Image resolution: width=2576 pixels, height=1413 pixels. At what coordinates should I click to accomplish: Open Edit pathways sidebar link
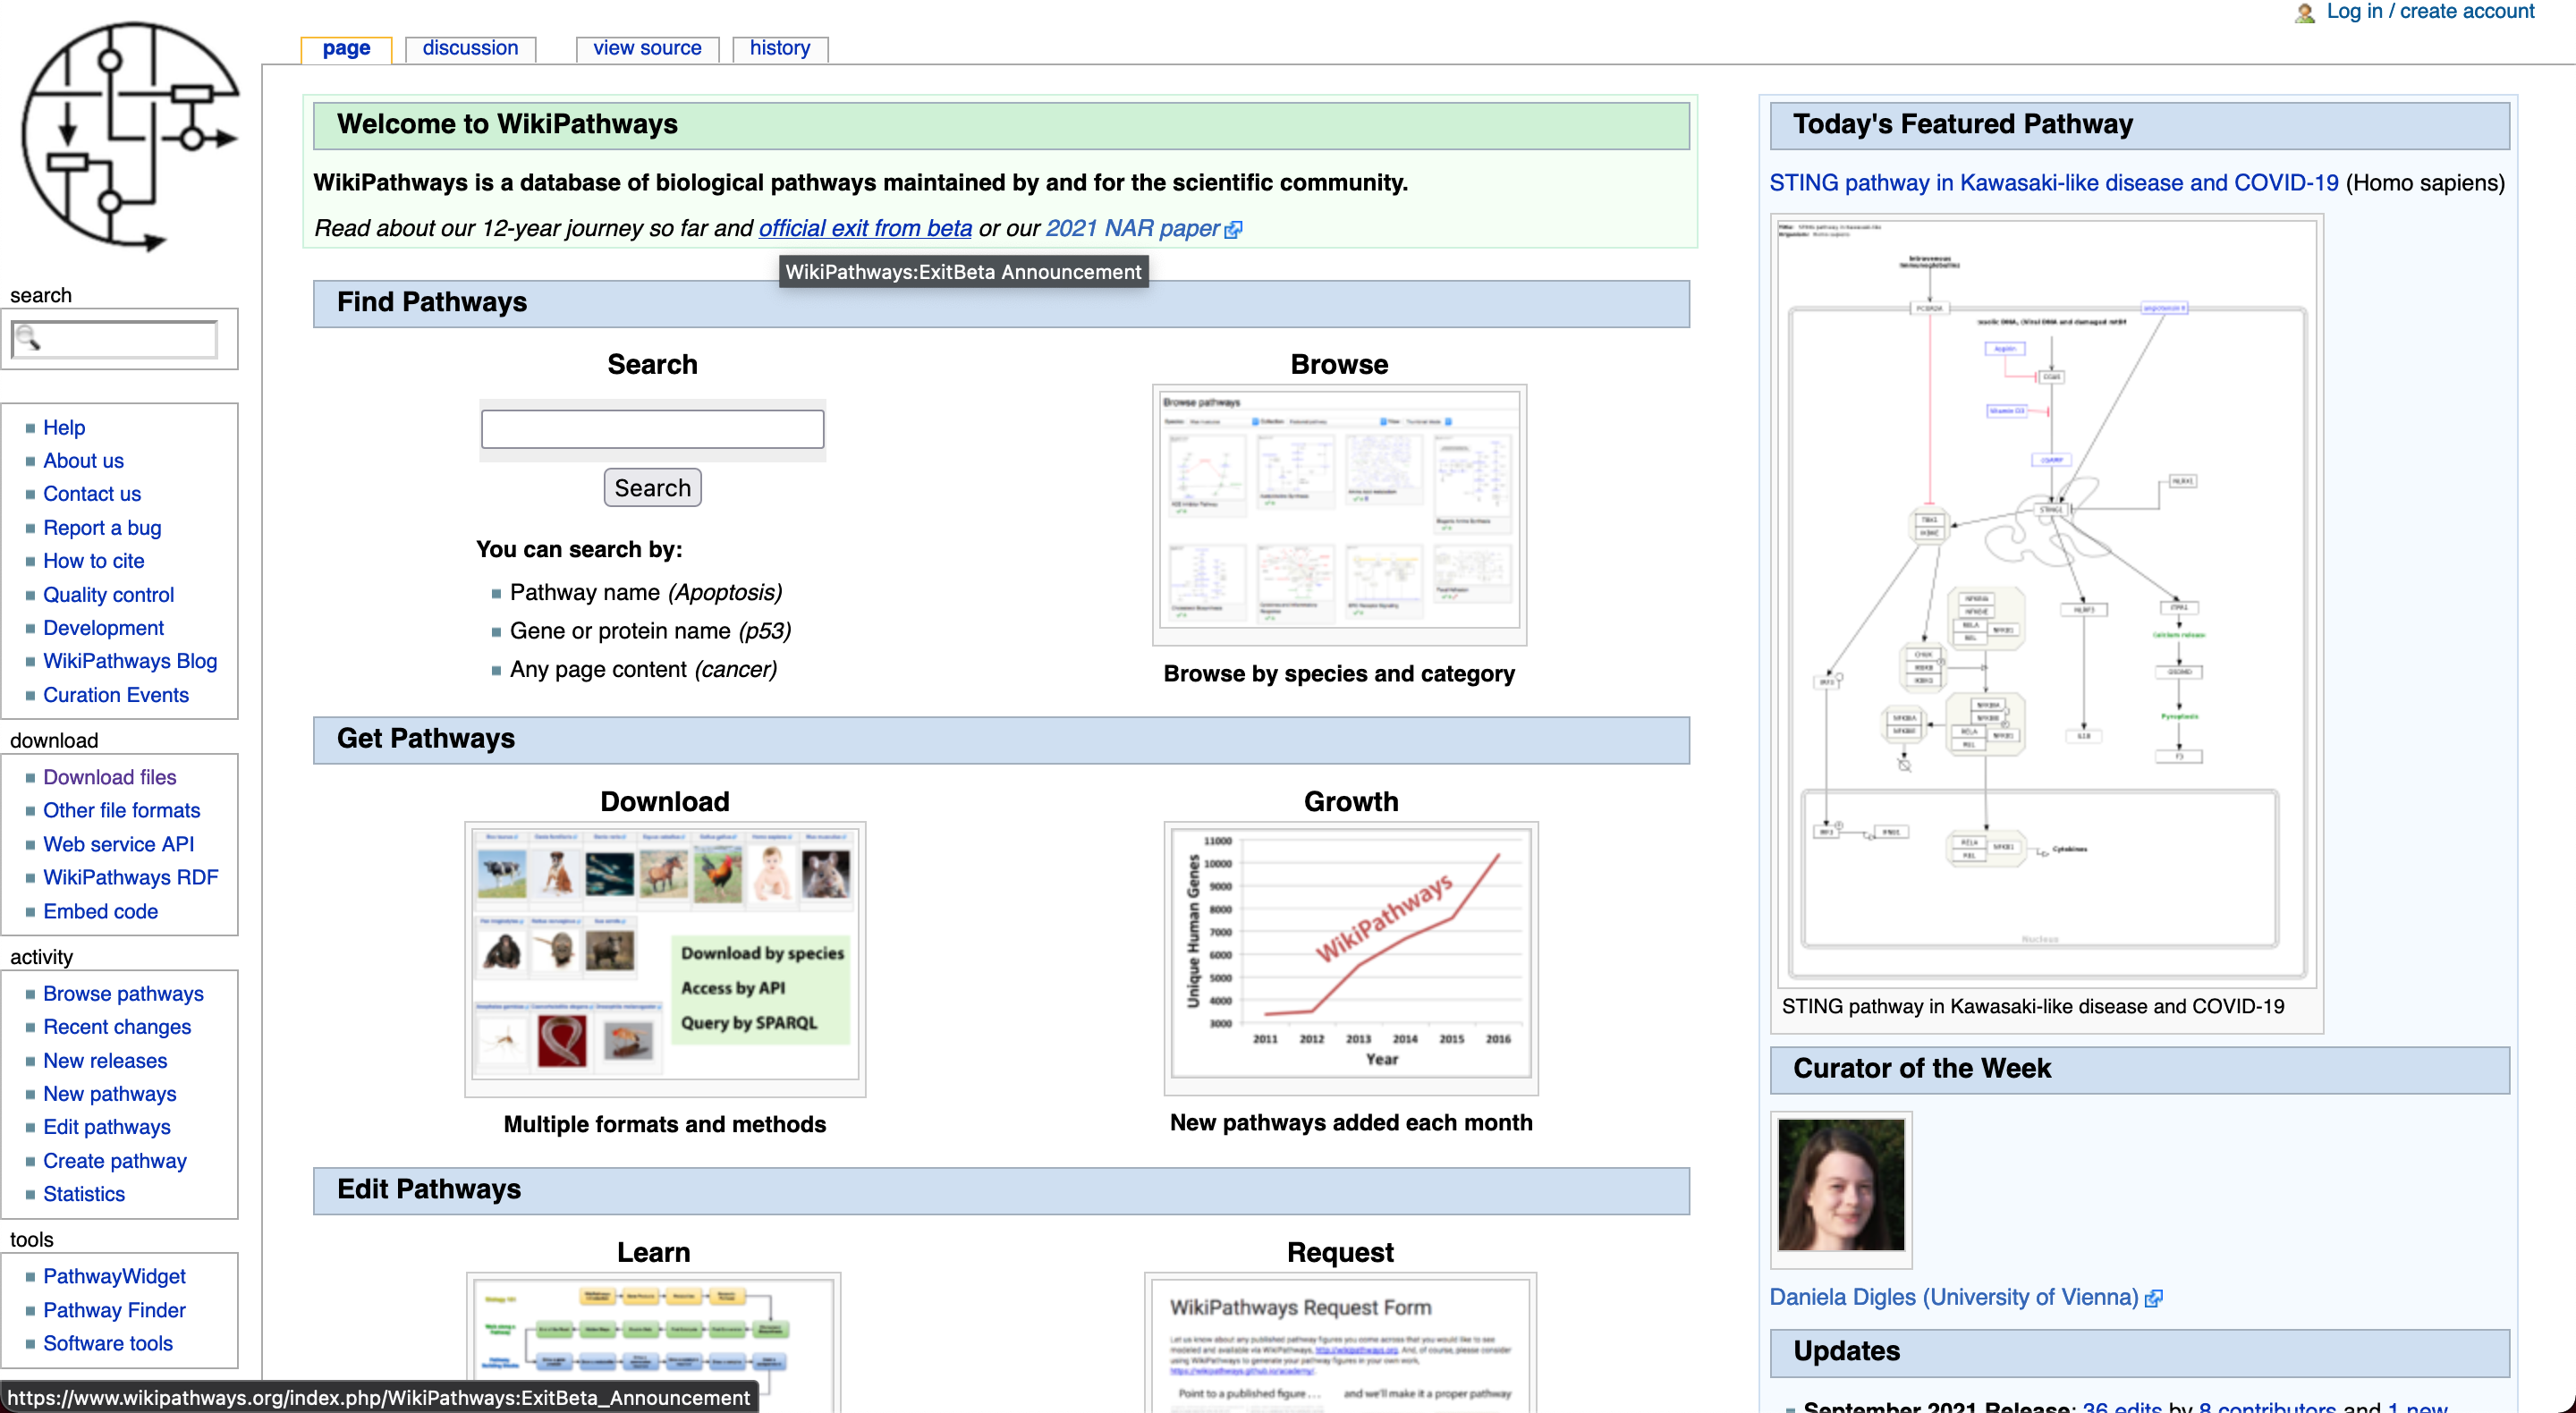(107, 1127)
